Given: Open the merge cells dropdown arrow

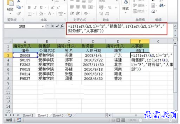Looking at the screenshot, I should (94, 7).
